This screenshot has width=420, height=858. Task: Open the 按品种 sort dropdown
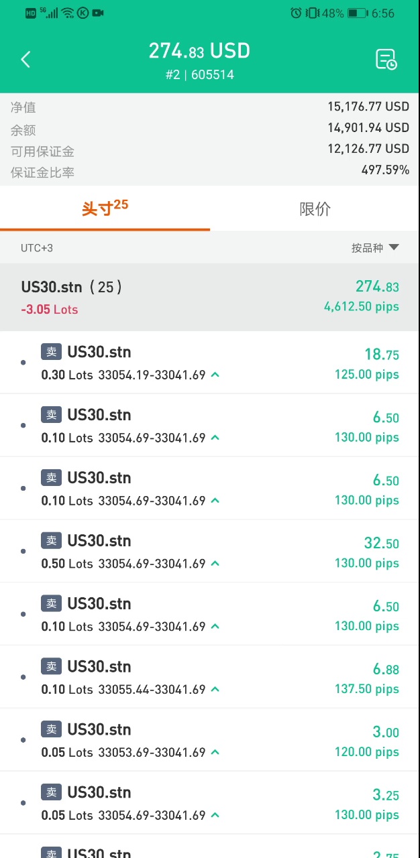click(375, 248)
